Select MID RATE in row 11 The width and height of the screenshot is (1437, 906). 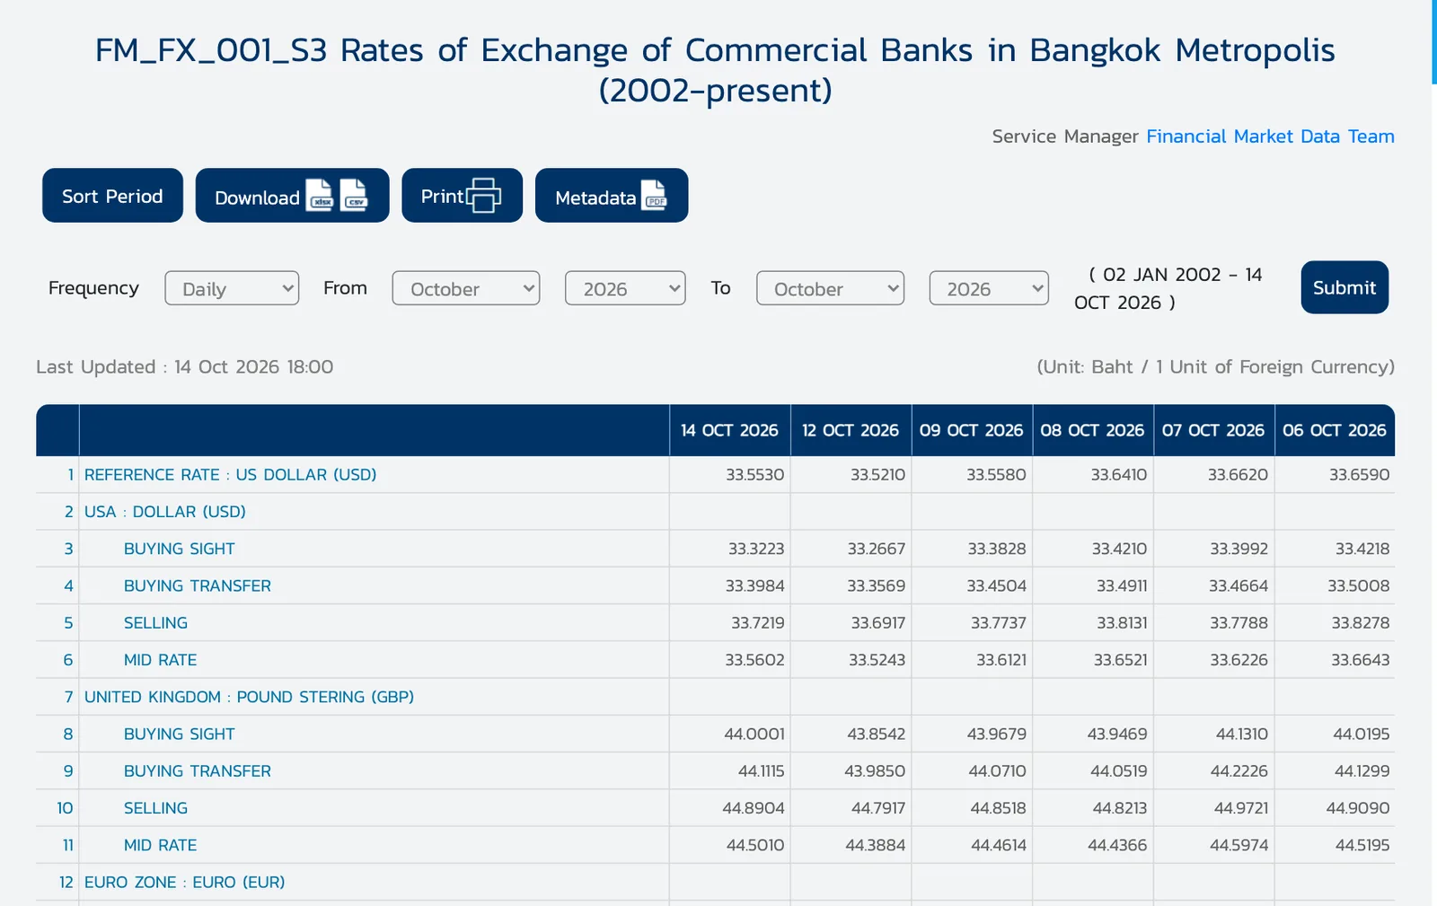(x=160, y=845)
